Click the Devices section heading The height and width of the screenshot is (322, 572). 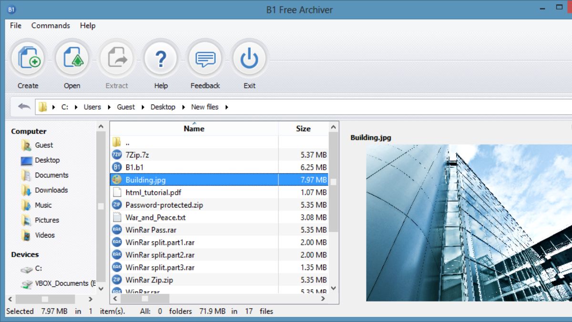pos(25,254)
